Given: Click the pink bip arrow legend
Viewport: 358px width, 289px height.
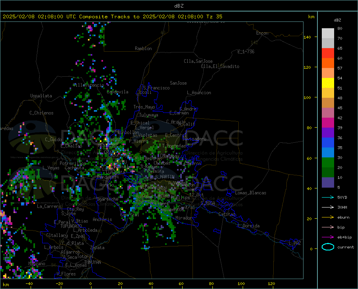Looking at the screenshot, I should point(328,227).
